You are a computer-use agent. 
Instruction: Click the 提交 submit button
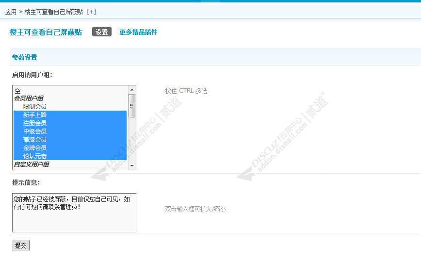[x=21, y=245]
